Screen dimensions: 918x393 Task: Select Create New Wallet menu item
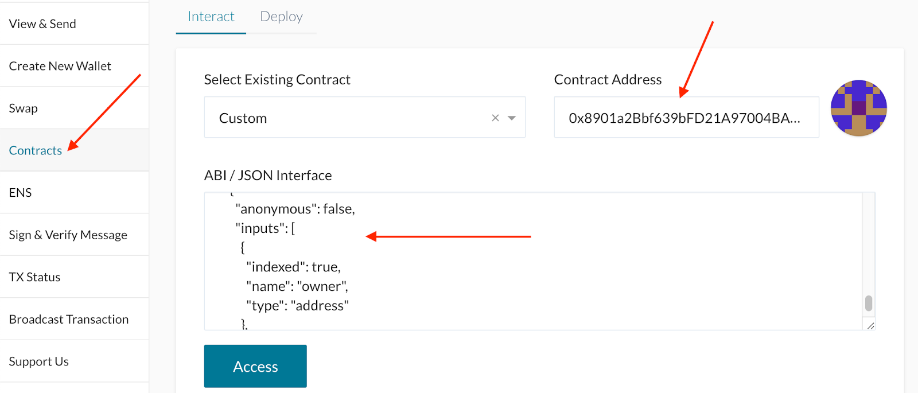pyautogui.click(x=60, y=66)
